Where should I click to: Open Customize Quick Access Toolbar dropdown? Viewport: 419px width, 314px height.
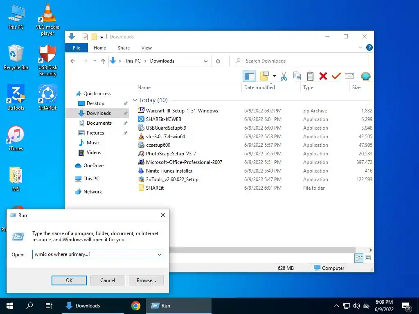(101, 37)
